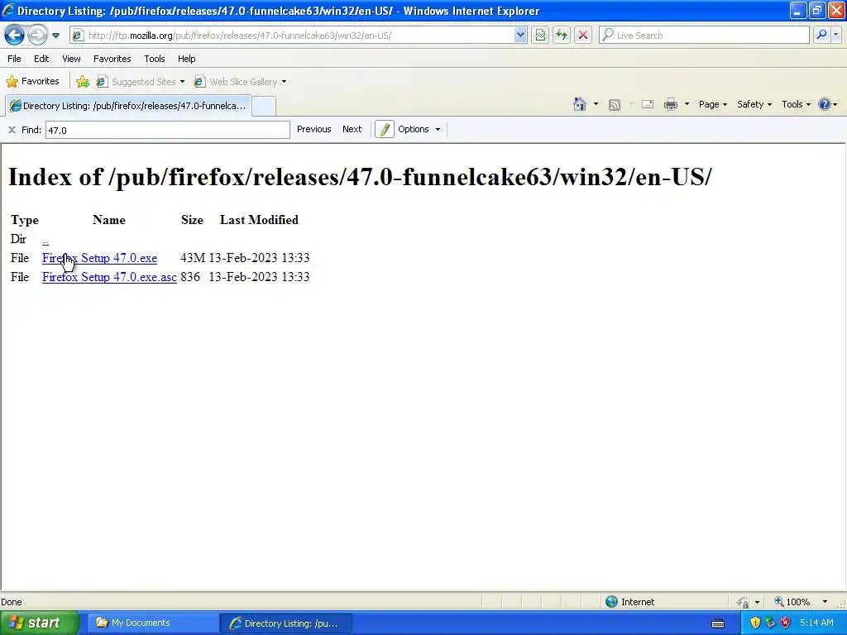This screenshot has width=847, height=635.
Task: Open Firefox Setup 47.0.exe.asc link
Action: point(109,277)
